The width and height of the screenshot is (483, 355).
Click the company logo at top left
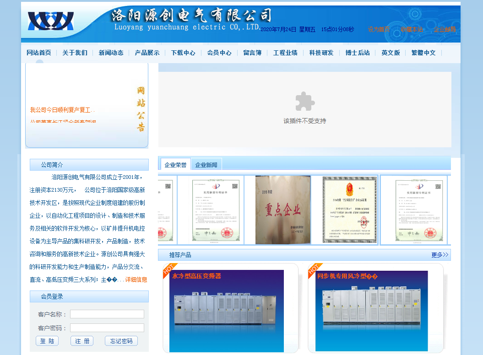pyautogui.click(x=50, y=21)
